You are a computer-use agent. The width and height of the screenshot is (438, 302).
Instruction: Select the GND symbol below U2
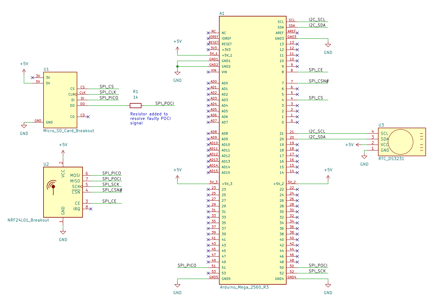pyautogui.click(x=63, y=232)
